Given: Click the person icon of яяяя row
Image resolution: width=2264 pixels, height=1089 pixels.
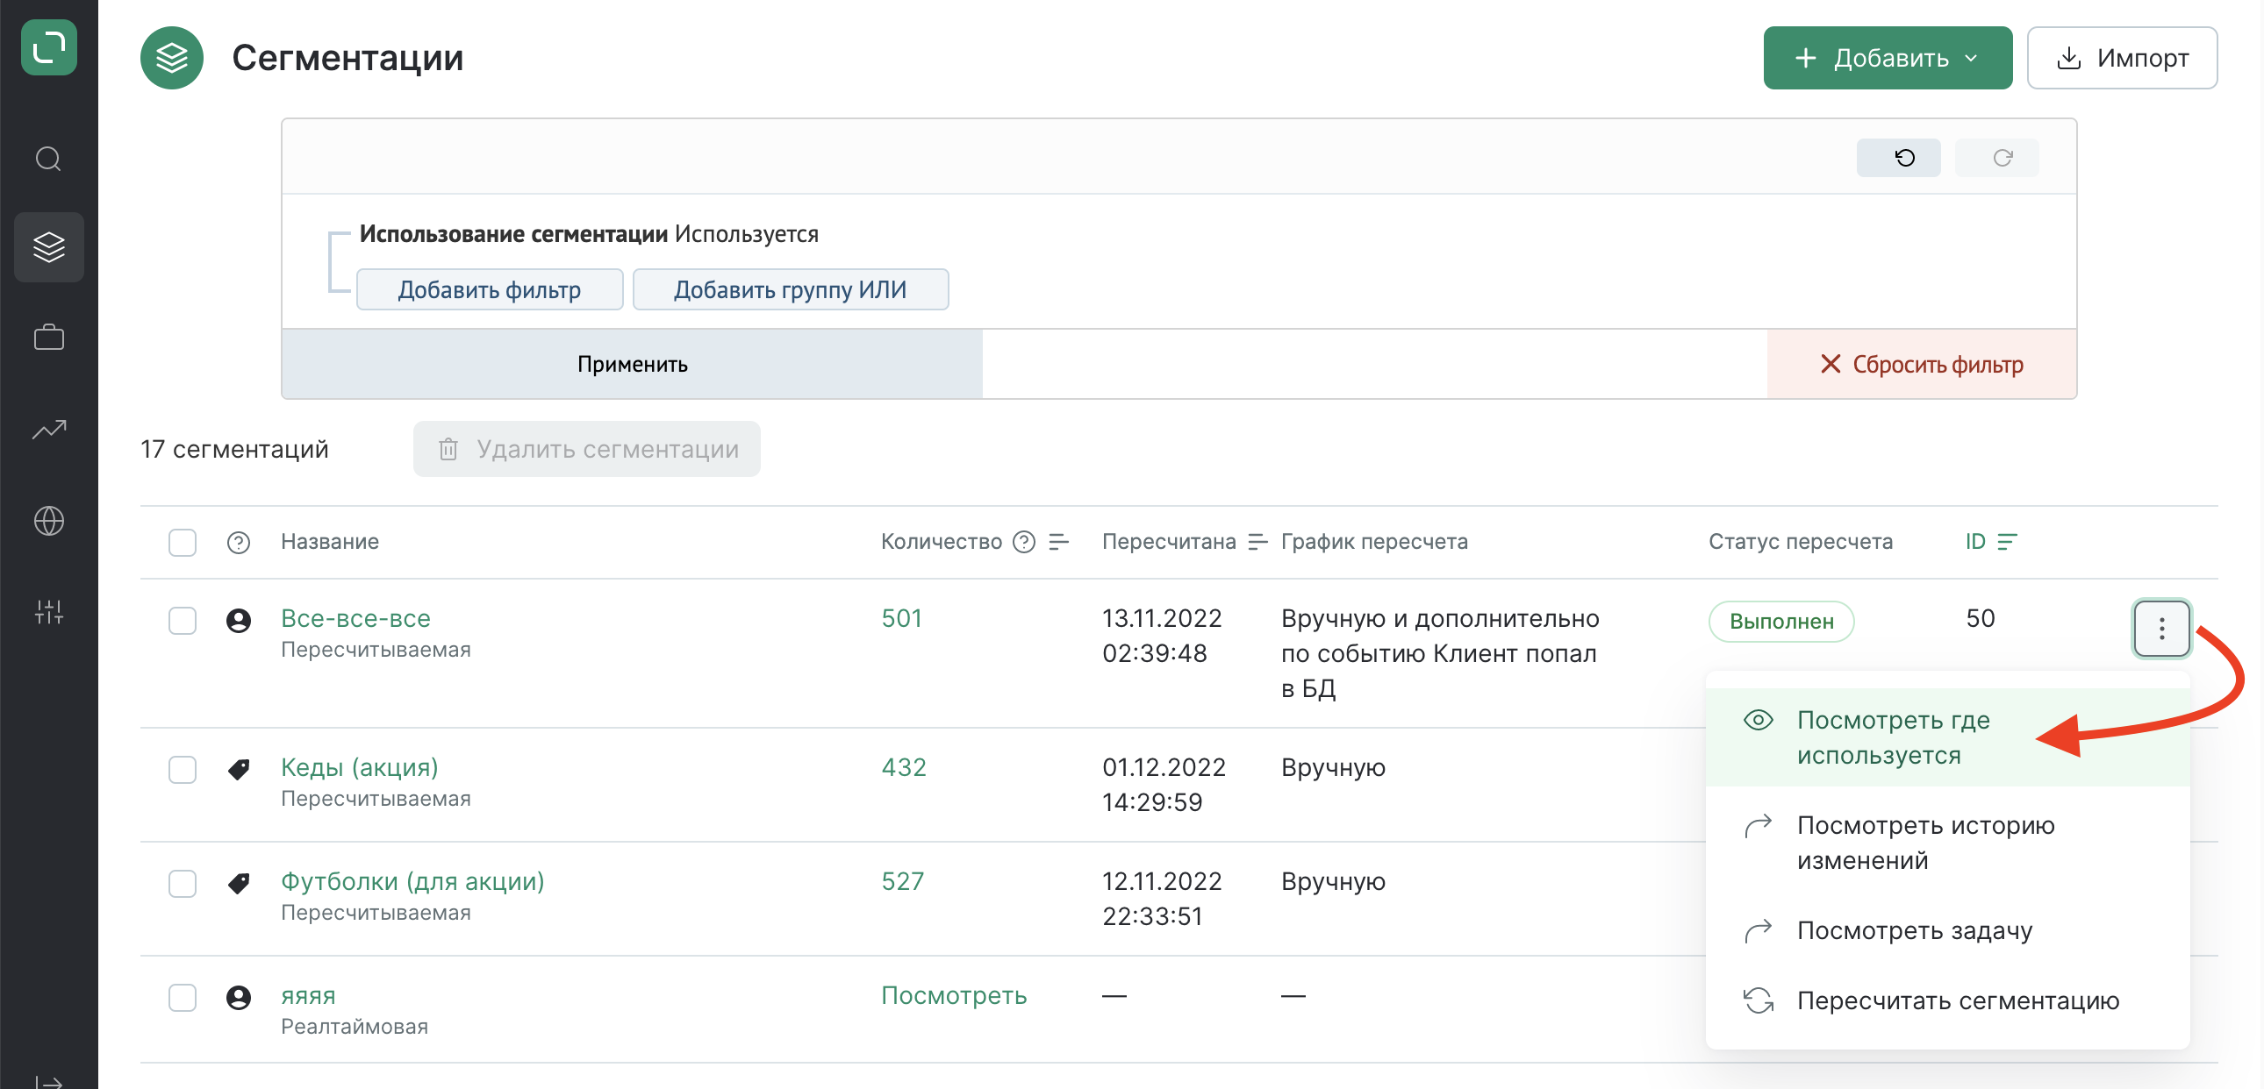Looking at the screenshot, I should click(238, 998).
